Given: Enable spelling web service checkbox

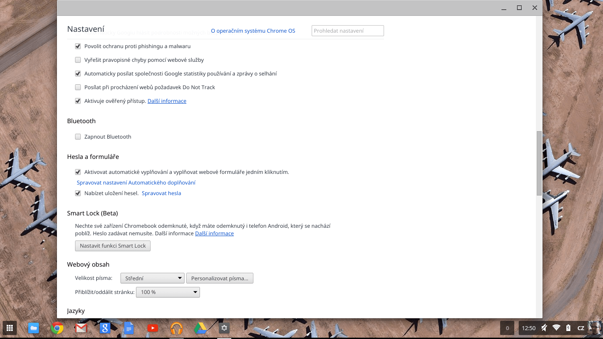Looking at the screenshot, I should tap(78, 60).
